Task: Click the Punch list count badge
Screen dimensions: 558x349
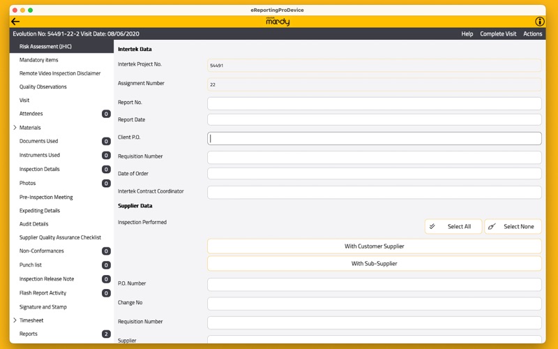Action: [x=106, y=265]
